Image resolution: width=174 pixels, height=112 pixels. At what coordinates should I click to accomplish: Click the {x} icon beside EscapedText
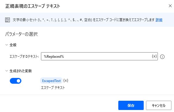[66, 81]
